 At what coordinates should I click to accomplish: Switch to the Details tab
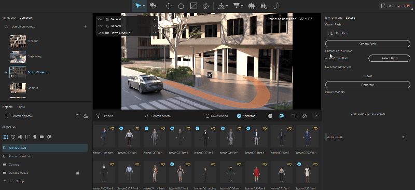click(x=351, y=18)
